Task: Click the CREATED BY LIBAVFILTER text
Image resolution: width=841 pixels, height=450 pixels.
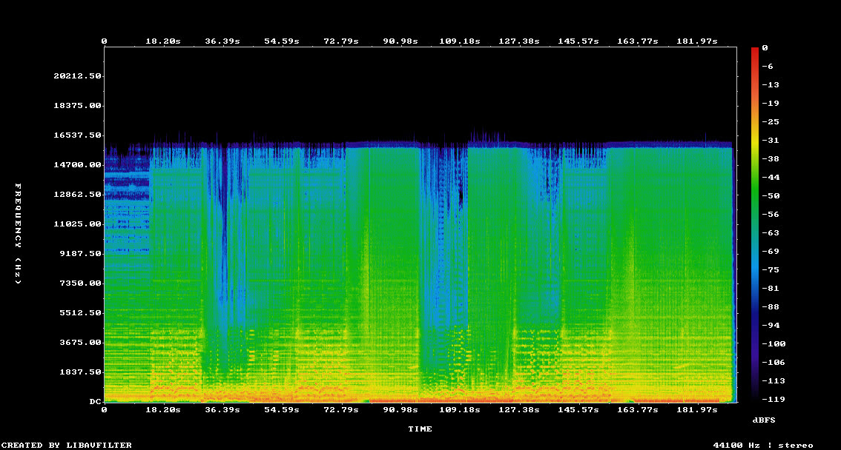Action: click(x=67, y=445)
